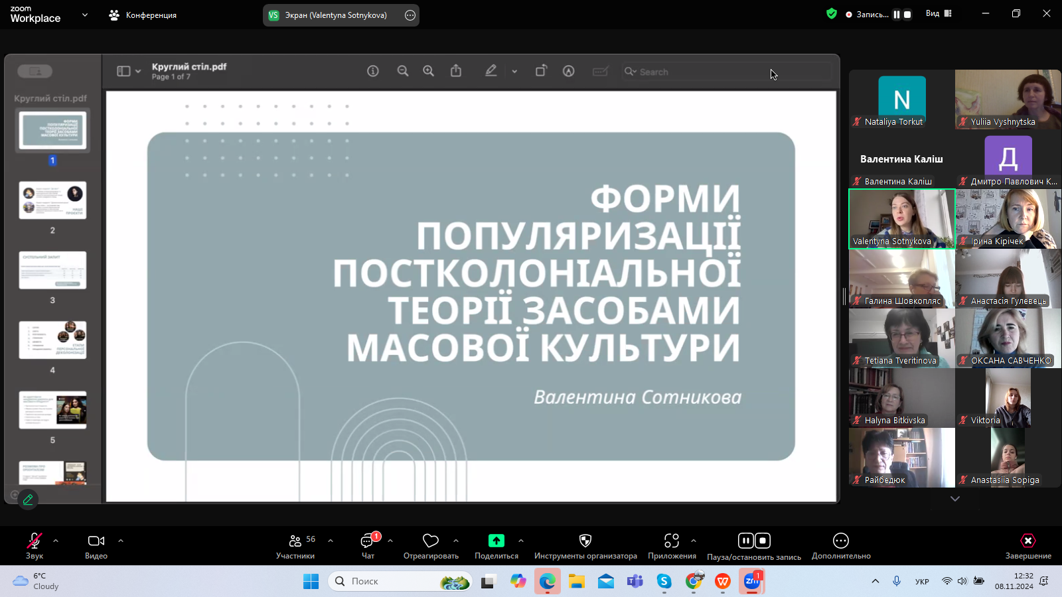Open the Participants panel
The width and height of the screenshot is (1062, 597).
point(295,547)
